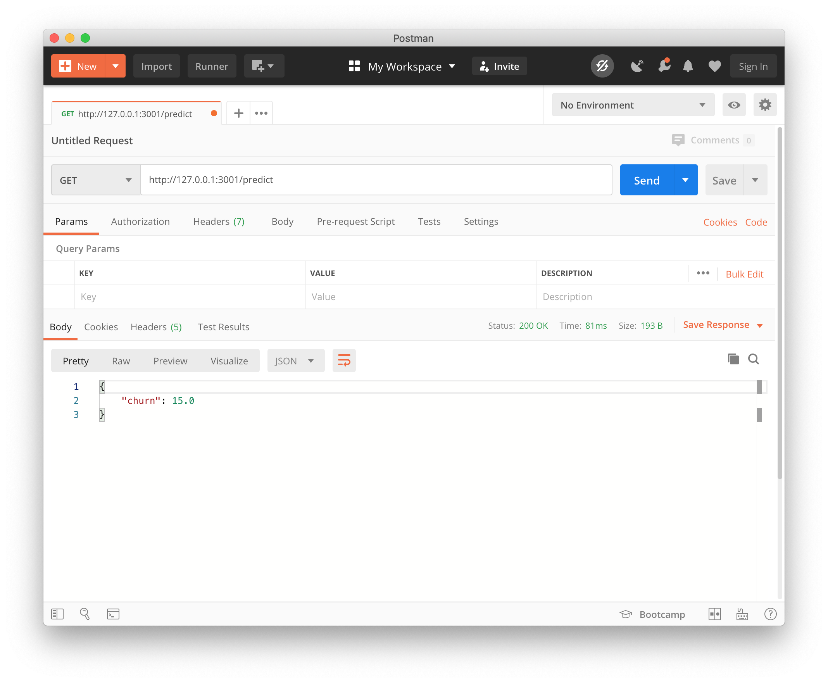Switch to Bulk Edit mode
Screen dimensions: 828x683
tap(744, 274)
